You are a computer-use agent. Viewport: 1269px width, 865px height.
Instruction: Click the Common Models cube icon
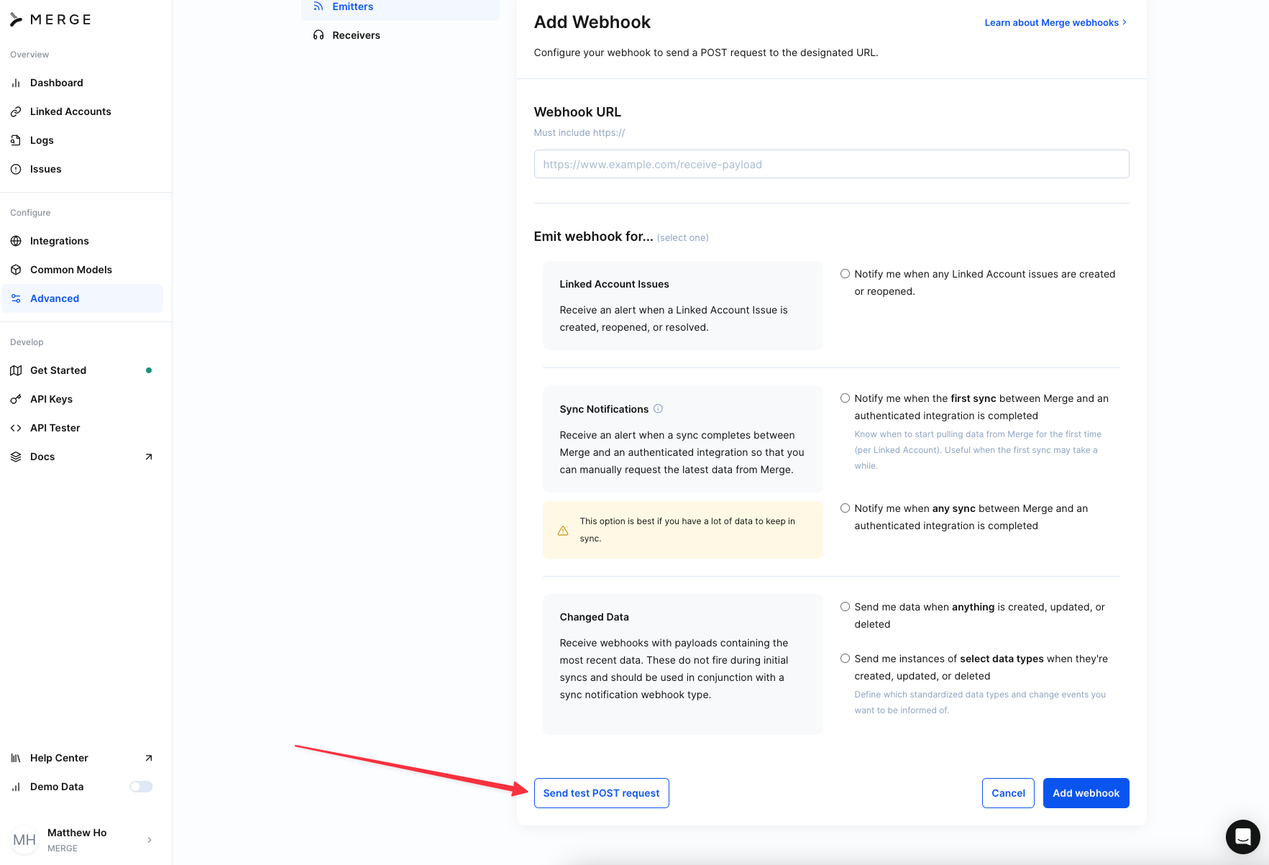[16, 270]
